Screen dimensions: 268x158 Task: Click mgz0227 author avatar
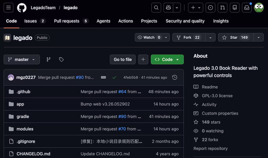(11, 77)
